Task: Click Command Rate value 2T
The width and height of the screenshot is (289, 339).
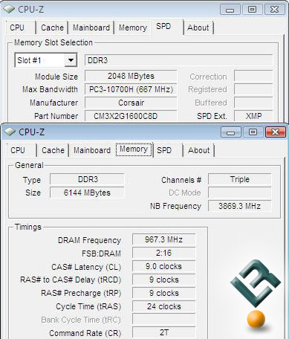Action: click(x=163, y=332)
